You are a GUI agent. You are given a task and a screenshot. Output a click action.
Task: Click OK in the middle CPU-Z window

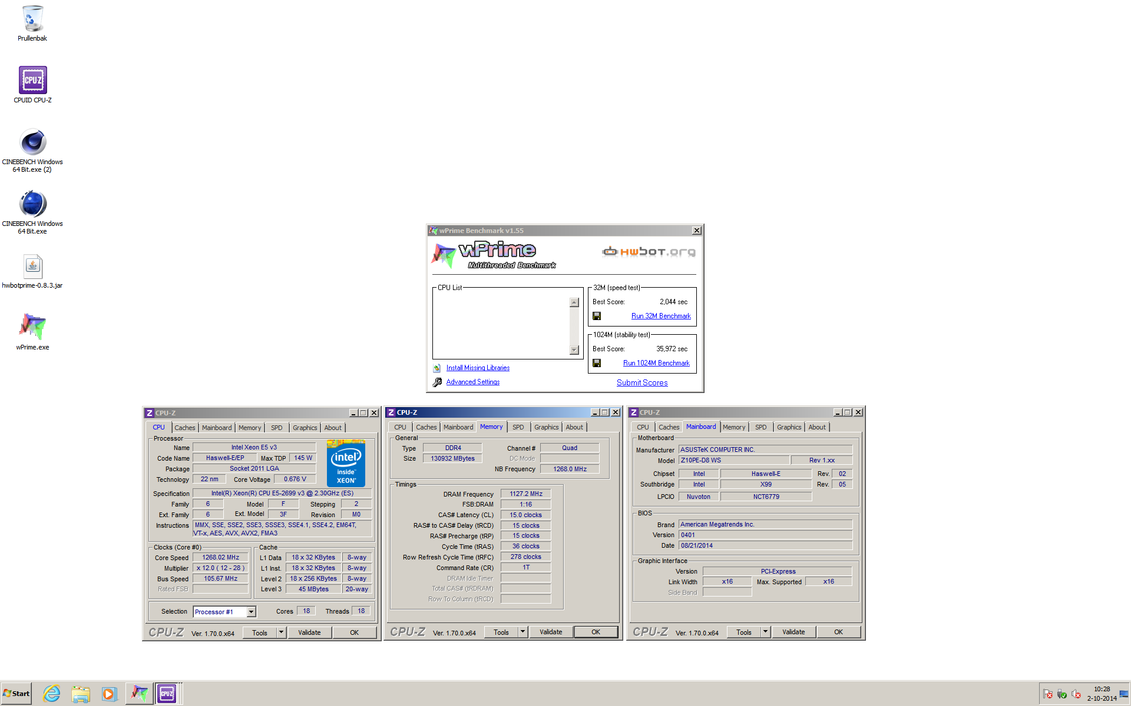click(x=596, y=632)
